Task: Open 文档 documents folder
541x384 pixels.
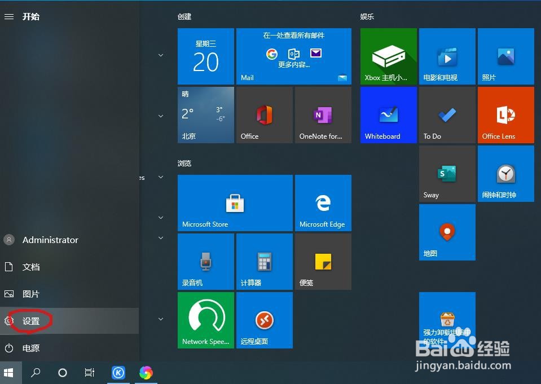Action: click(x=69, y=267)
